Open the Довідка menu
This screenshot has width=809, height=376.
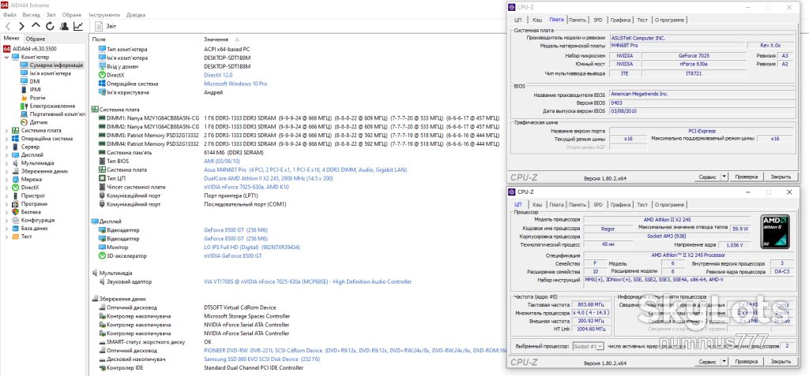click(x=136, y=15)
